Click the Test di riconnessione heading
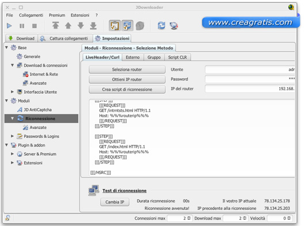Image resolution: width=305 pixels, height=226 pixels. [124, 190]
